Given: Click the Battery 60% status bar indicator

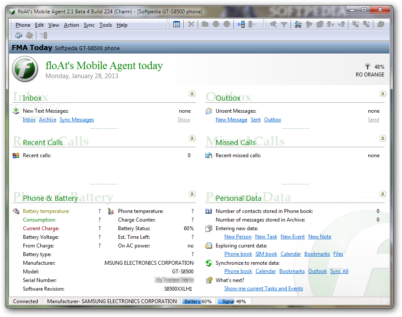Looking at the screenshot, I should coord(198,301).
